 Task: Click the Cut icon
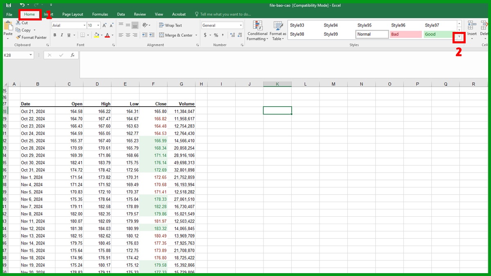pyautogui.click(x=18, y=23)
